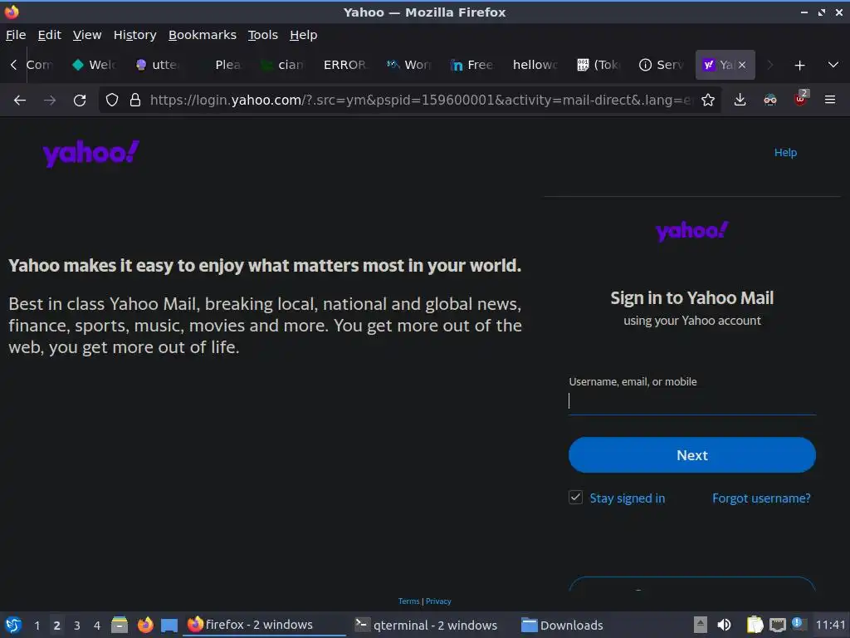Screen dimensions: 850x638
Task: Open the Edit menu
Action: click(49, 35)
